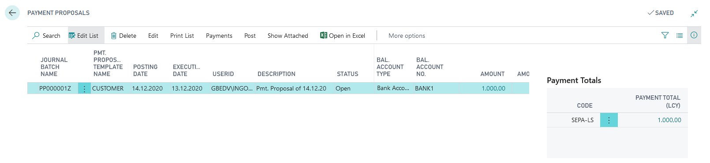
Task: Collapse the page with the shrink arrows icon
Action: point(694,14)
